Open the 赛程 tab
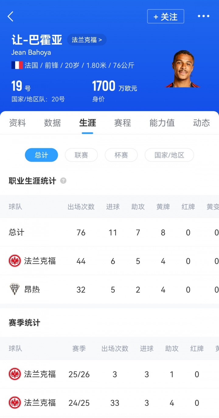Screen dimensions: 219x418 click(123, 123)
